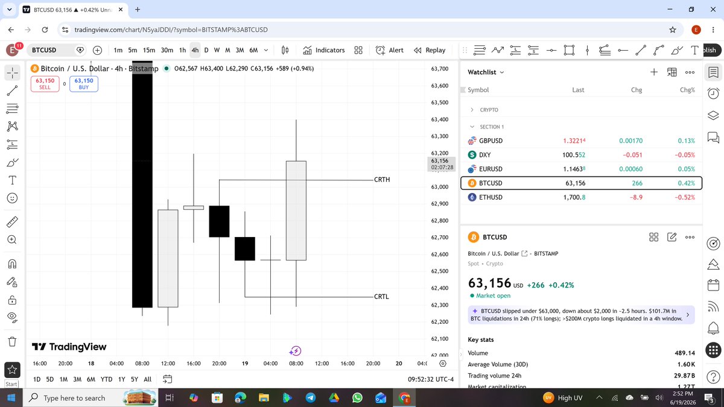Select the curve tool in favorites toolbar
The image size is (724, 407).
click(659, 50)
